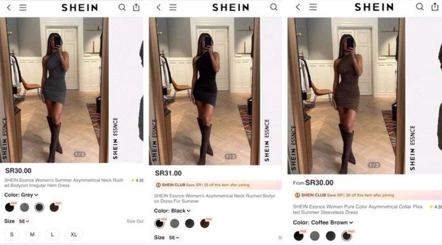
Task: Tap the SHEIN logo above the black dress
Action: coord(230,7)
